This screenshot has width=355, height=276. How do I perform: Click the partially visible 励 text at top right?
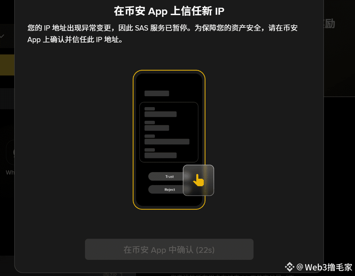click(x=330, y=24)
